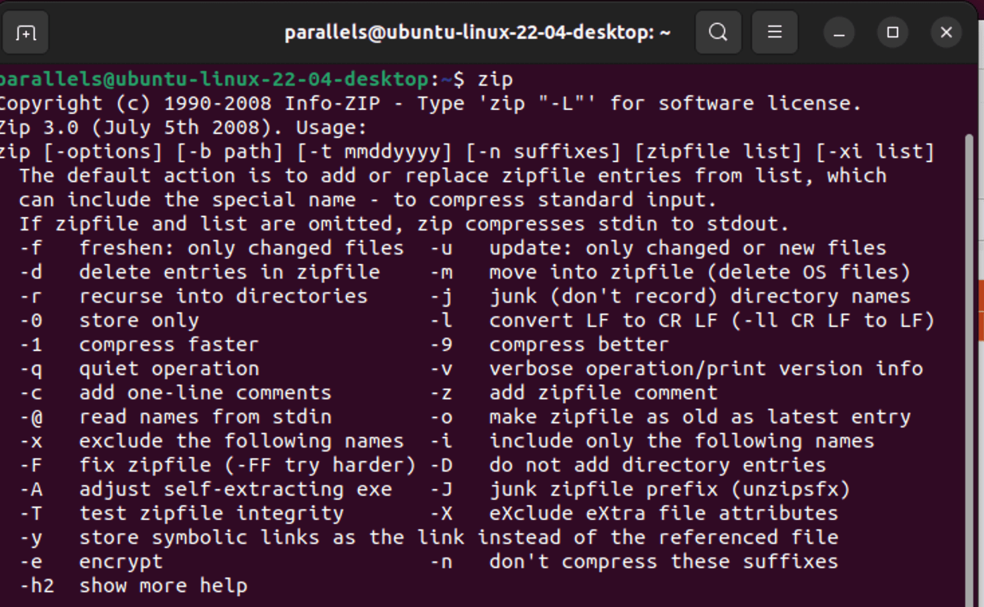Open the terminal search
Image resolution: width=984 pixels, height=607 pixels.
click(x=719, y=31)
